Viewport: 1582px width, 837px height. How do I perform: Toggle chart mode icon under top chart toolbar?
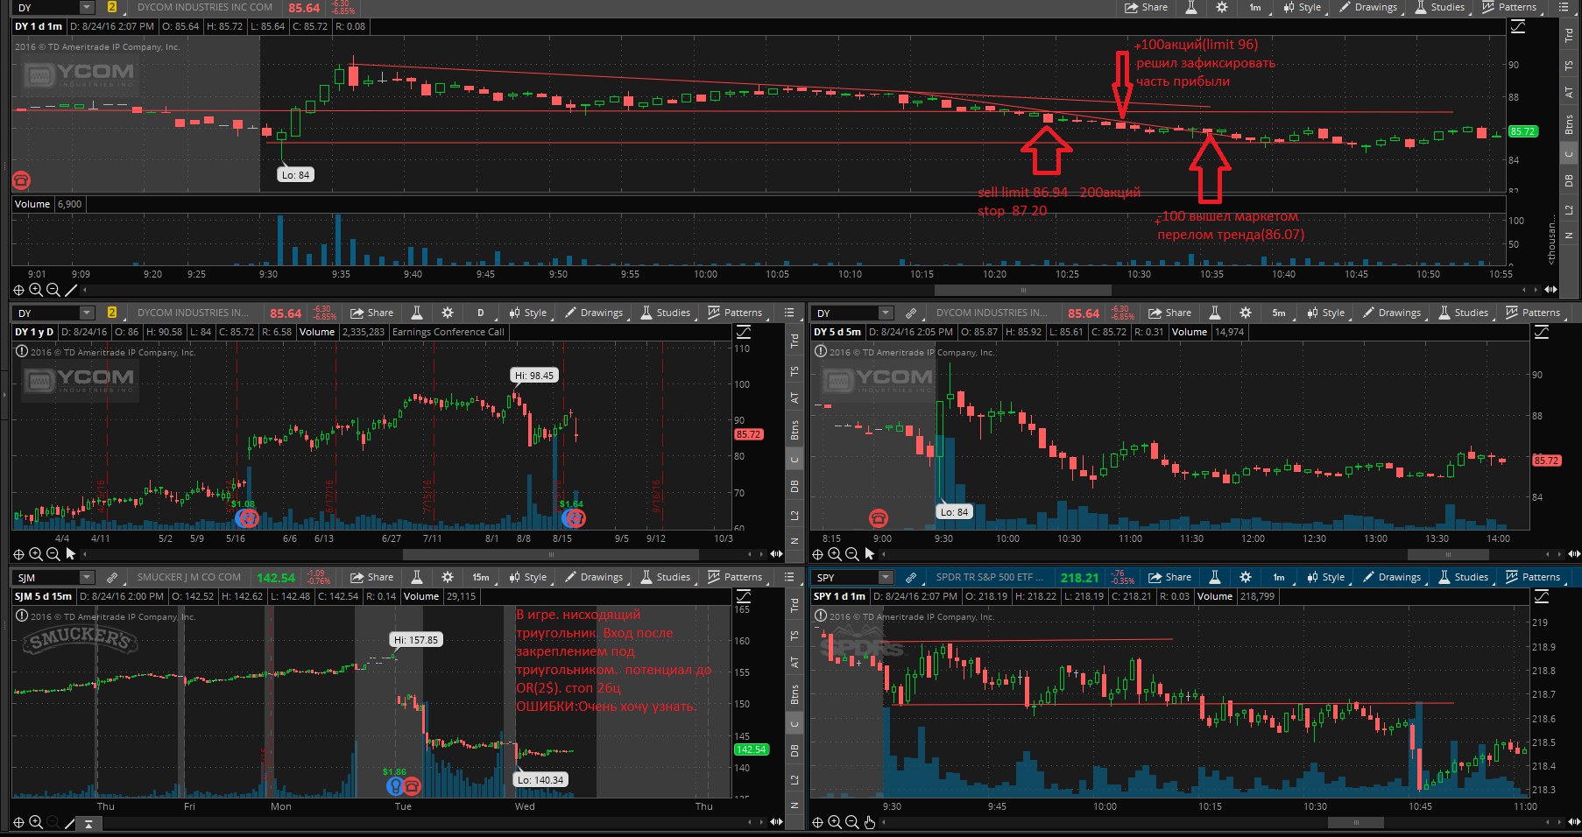pyautogui.click(x=1518, y=27)
